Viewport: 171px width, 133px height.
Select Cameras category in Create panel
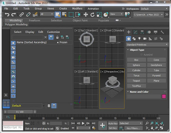[145, 39]
